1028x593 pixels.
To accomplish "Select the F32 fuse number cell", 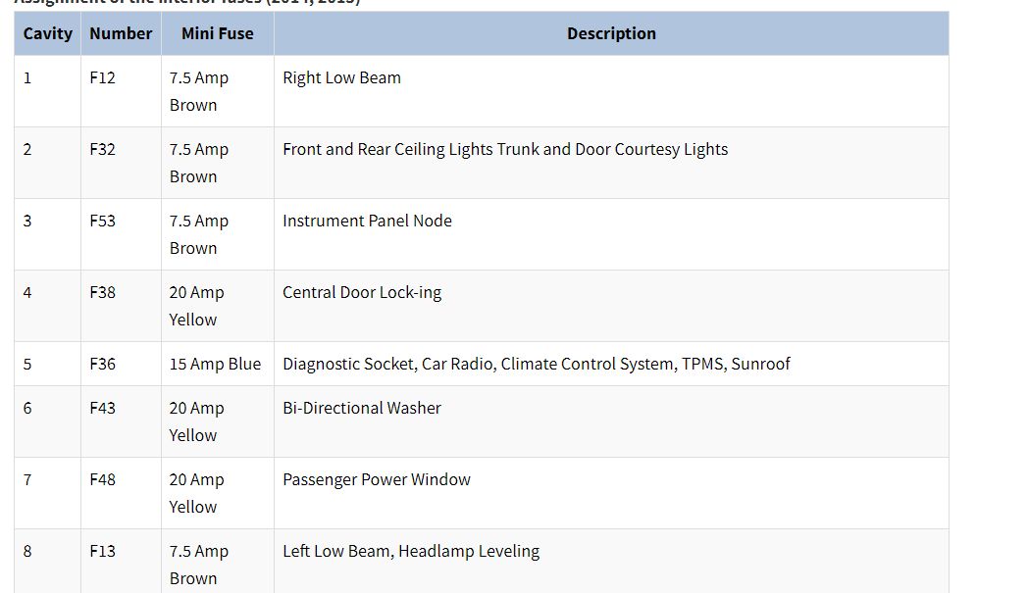I will point(102,150).
